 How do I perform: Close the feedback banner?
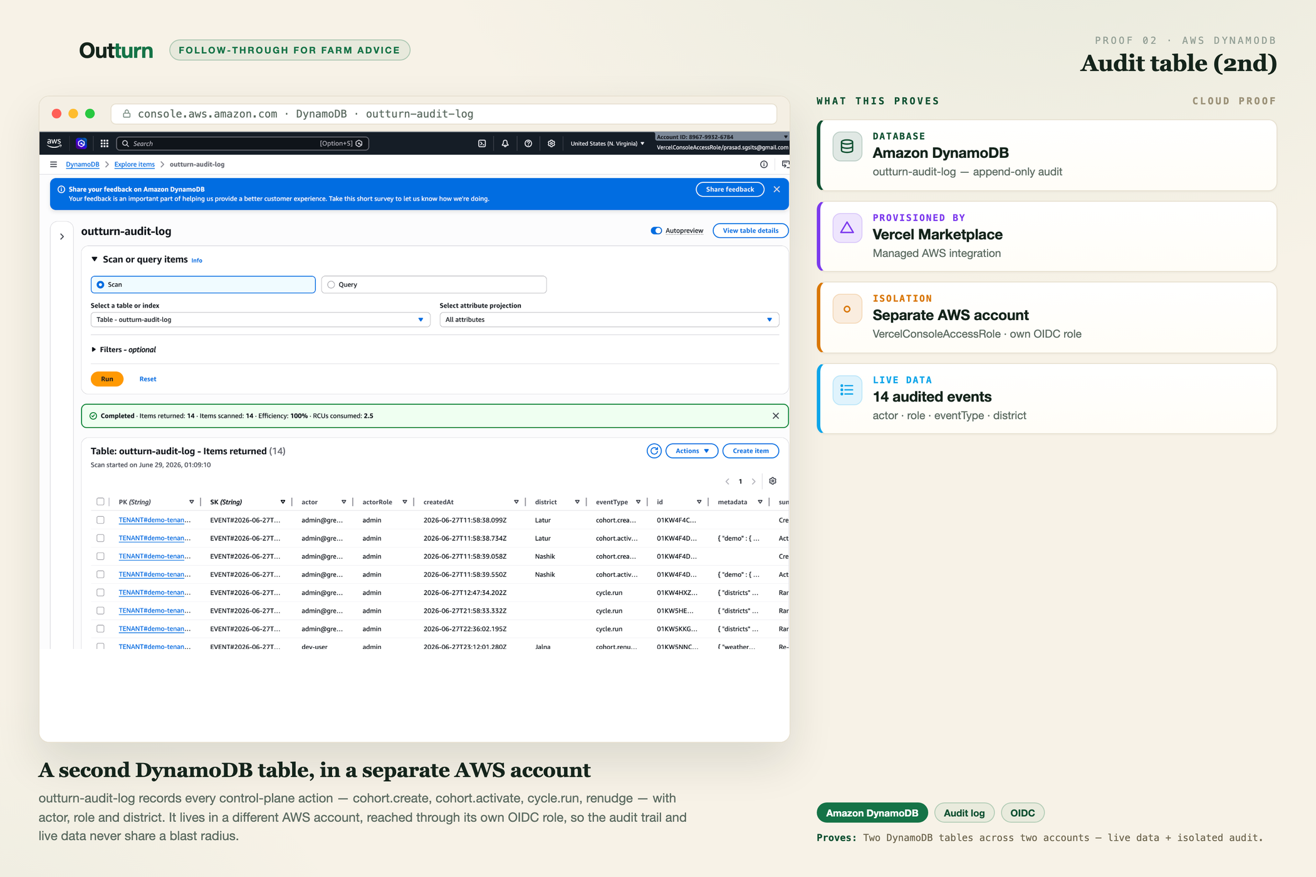[776, 189]
